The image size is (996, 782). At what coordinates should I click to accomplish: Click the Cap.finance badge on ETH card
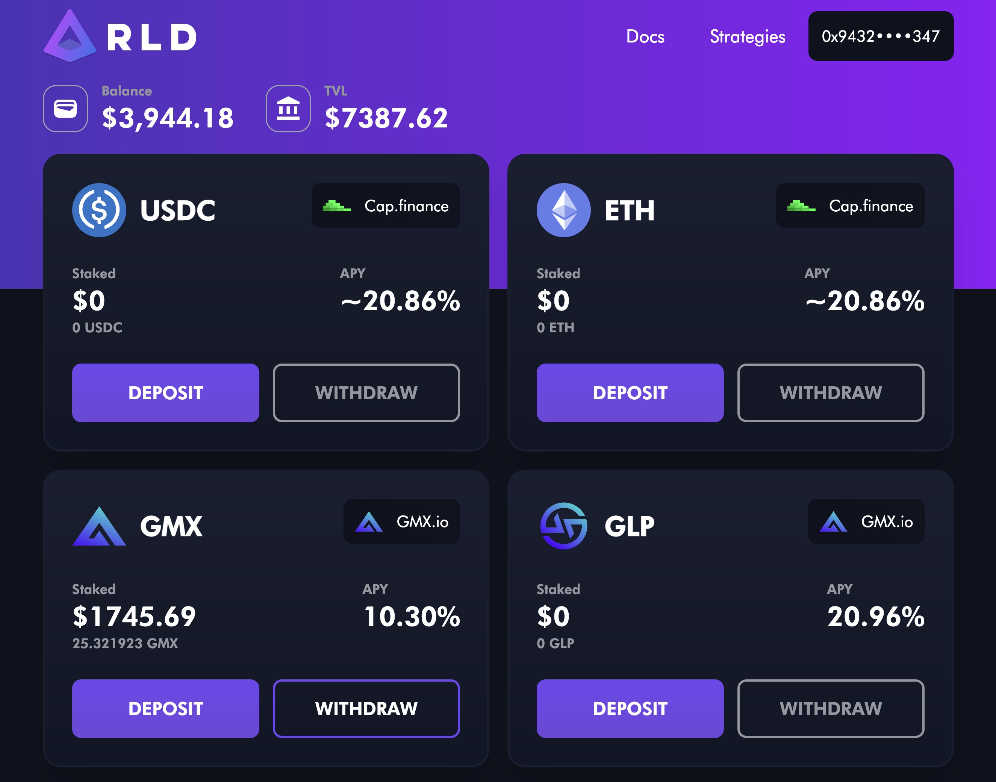tap(850, 206)
